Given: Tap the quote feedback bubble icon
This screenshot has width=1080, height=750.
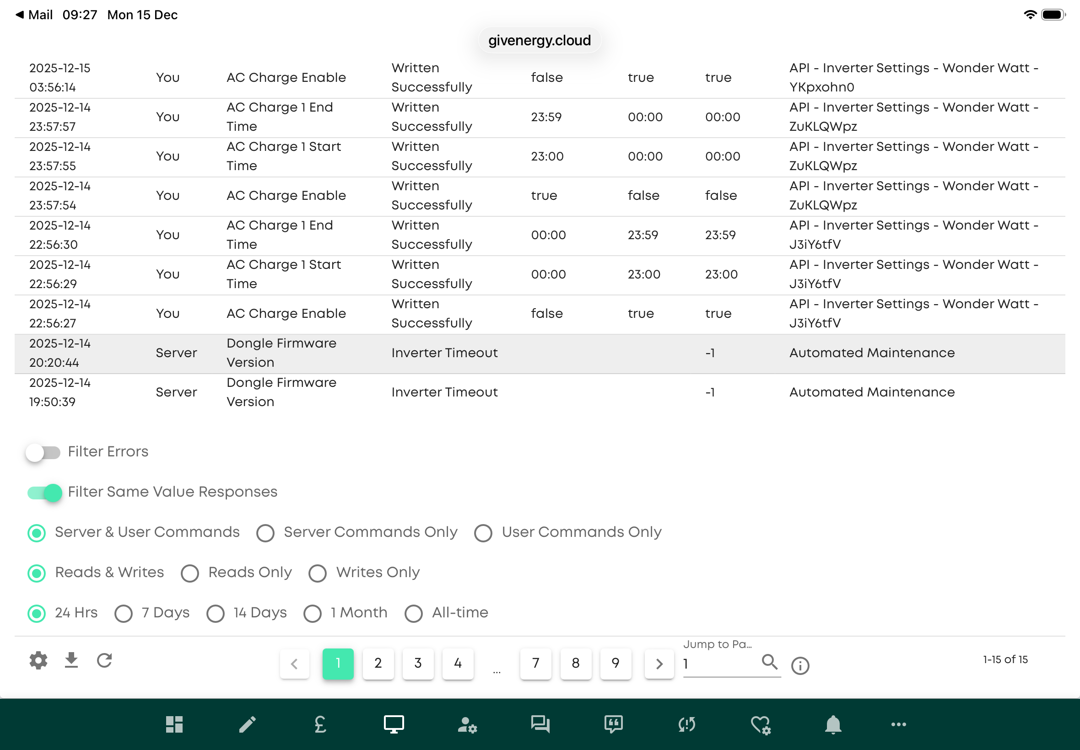Looking at the screenshot, I should [x=614, y=724].
